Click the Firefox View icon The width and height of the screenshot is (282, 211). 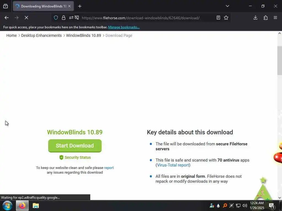click(x=6, y=6)
